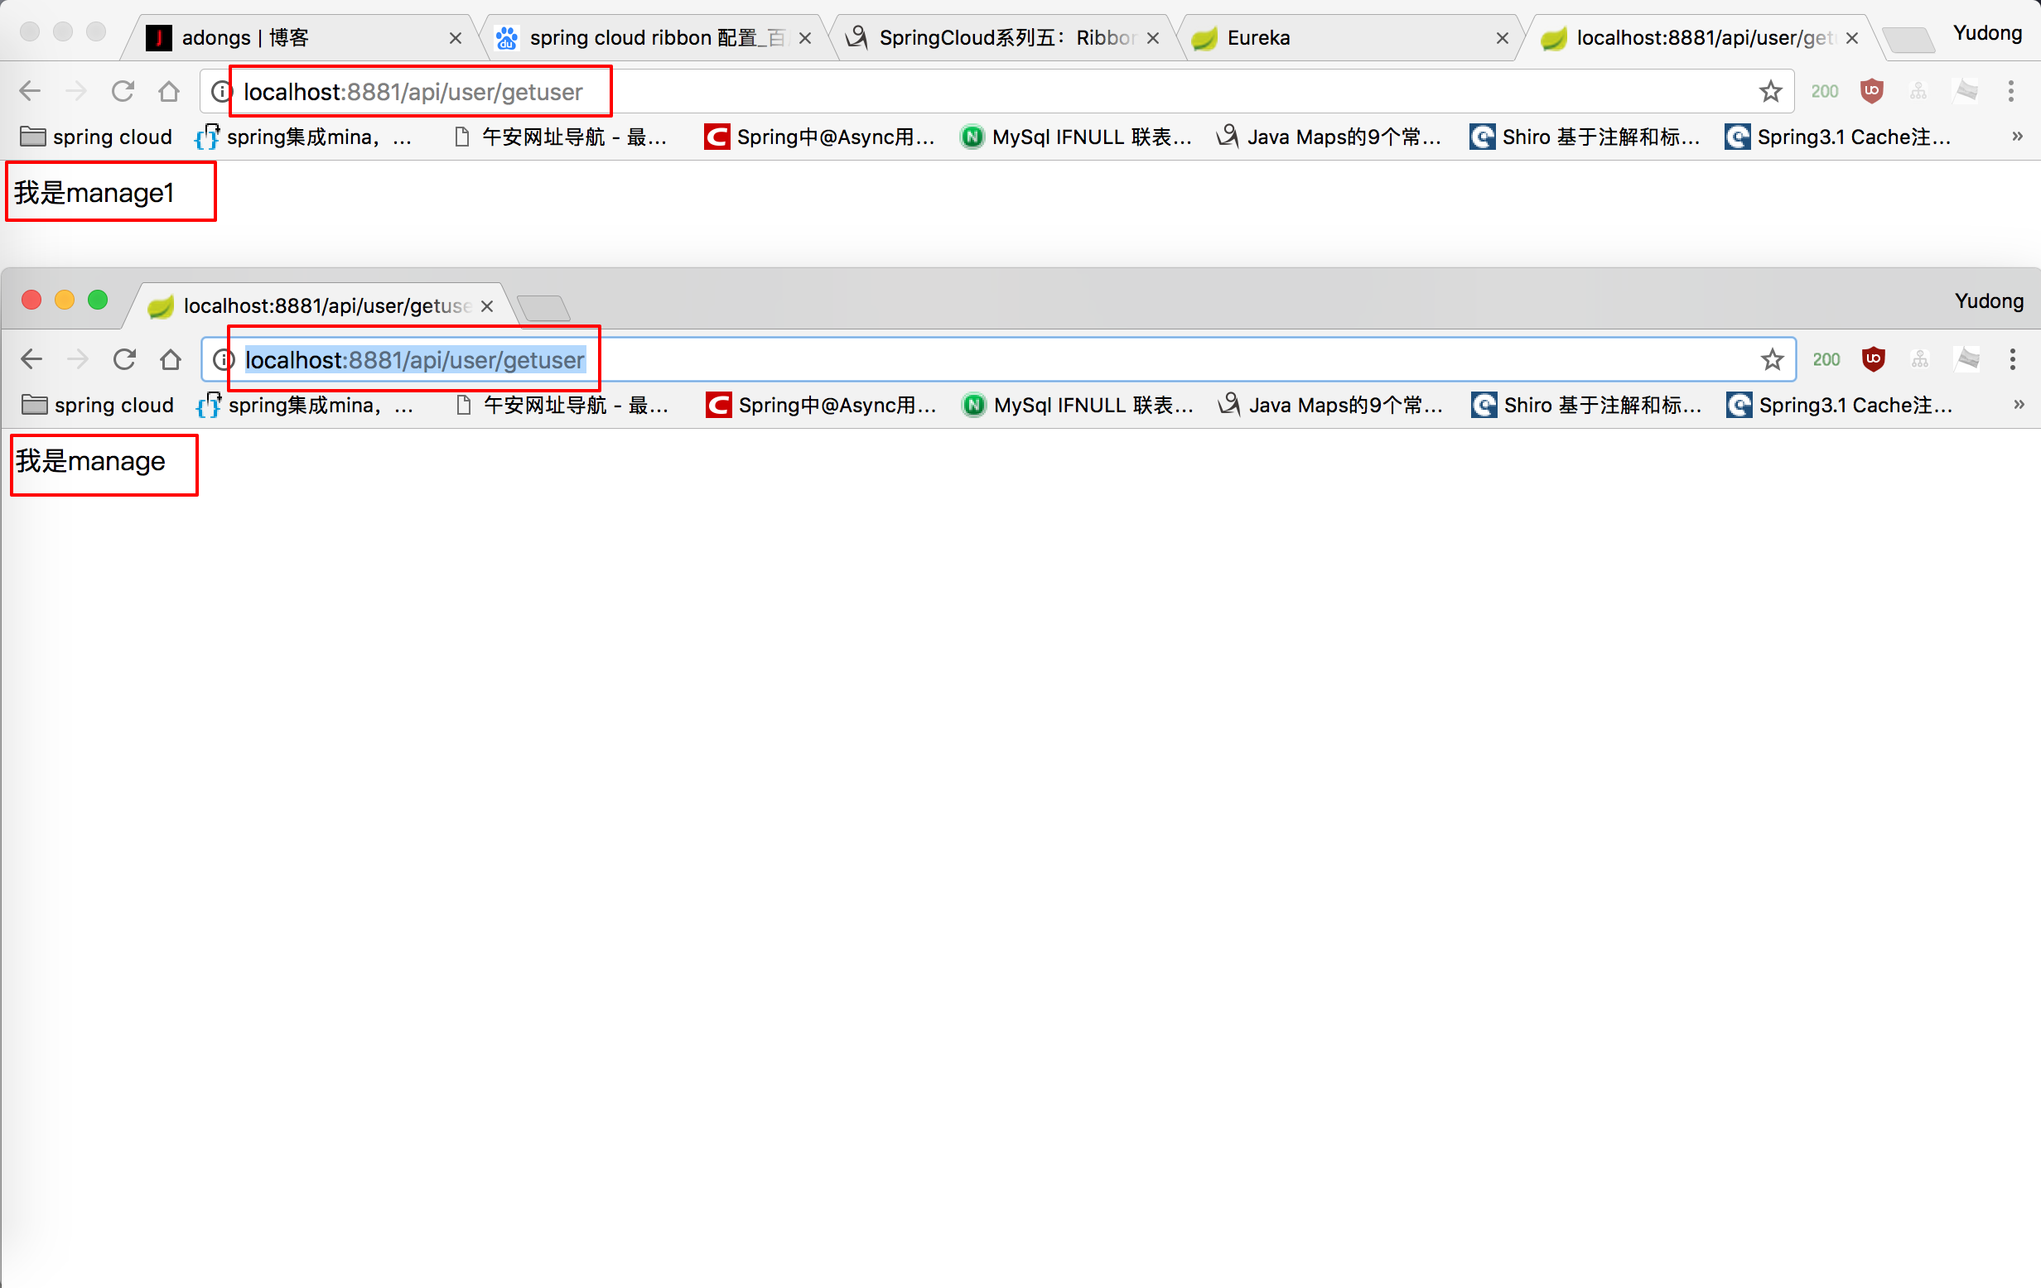Open uBlock shield extension in front window
Image resolution: width=2041 pixels, height=1288 pixels.
[1873, 360]
